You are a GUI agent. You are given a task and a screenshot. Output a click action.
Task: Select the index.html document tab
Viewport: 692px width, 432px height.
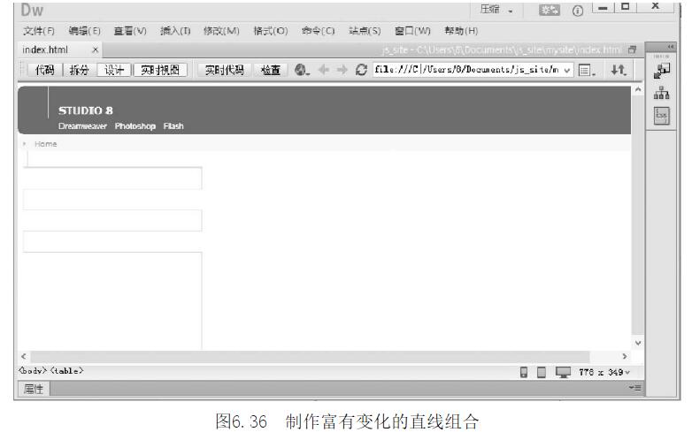(x=50, y=49)
